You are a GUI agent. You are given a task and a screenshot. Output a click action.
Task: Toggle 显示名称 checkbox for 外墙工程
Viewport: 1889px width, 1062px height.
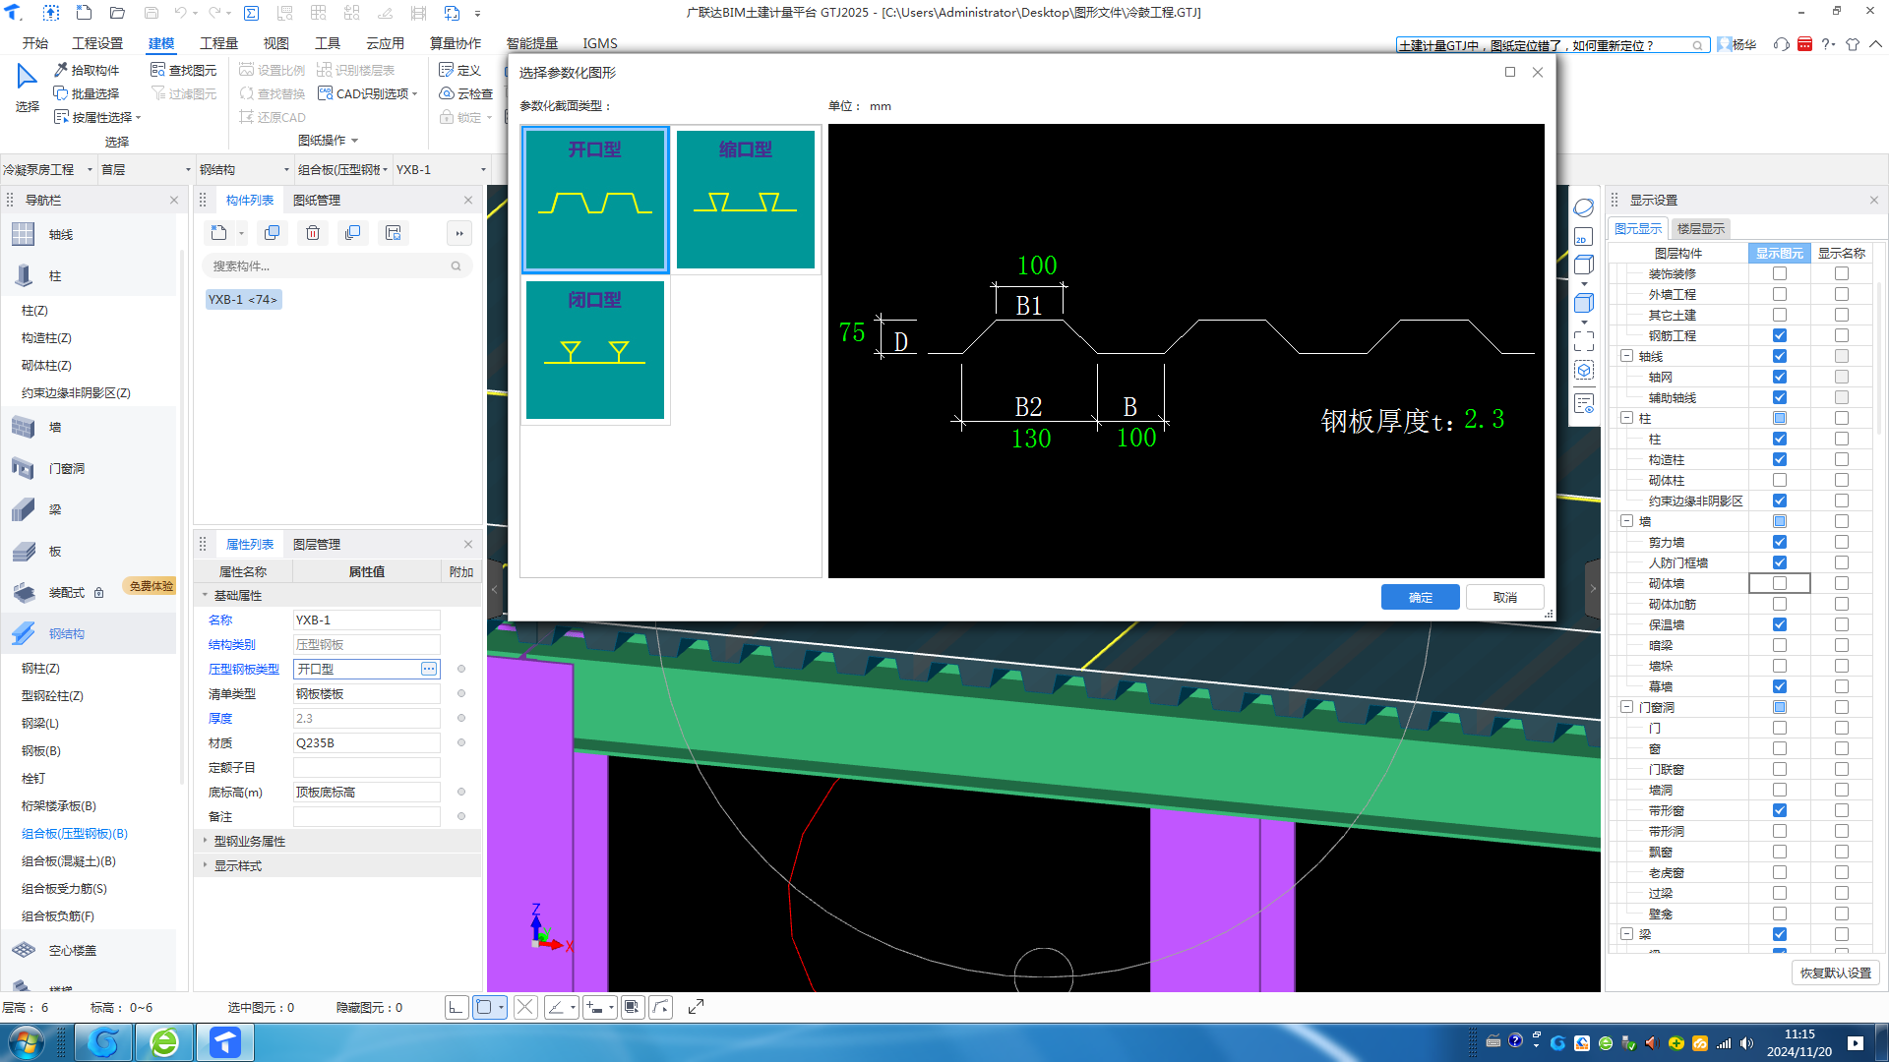pos(1841,294)
